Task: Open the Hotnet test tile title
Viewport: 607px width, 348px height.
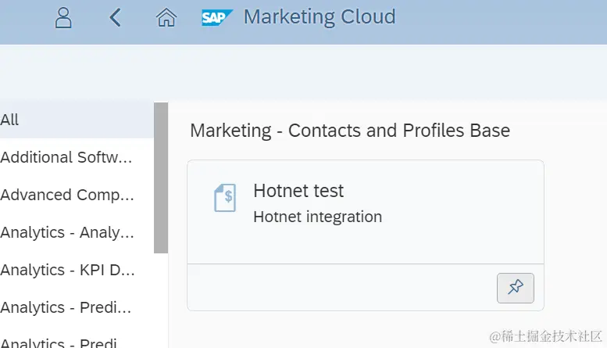Action: pyautogui.click(x=298, y=191)
